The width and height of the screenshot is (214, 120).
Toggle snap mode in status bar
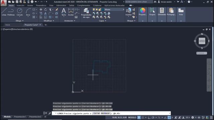[143, 117]
